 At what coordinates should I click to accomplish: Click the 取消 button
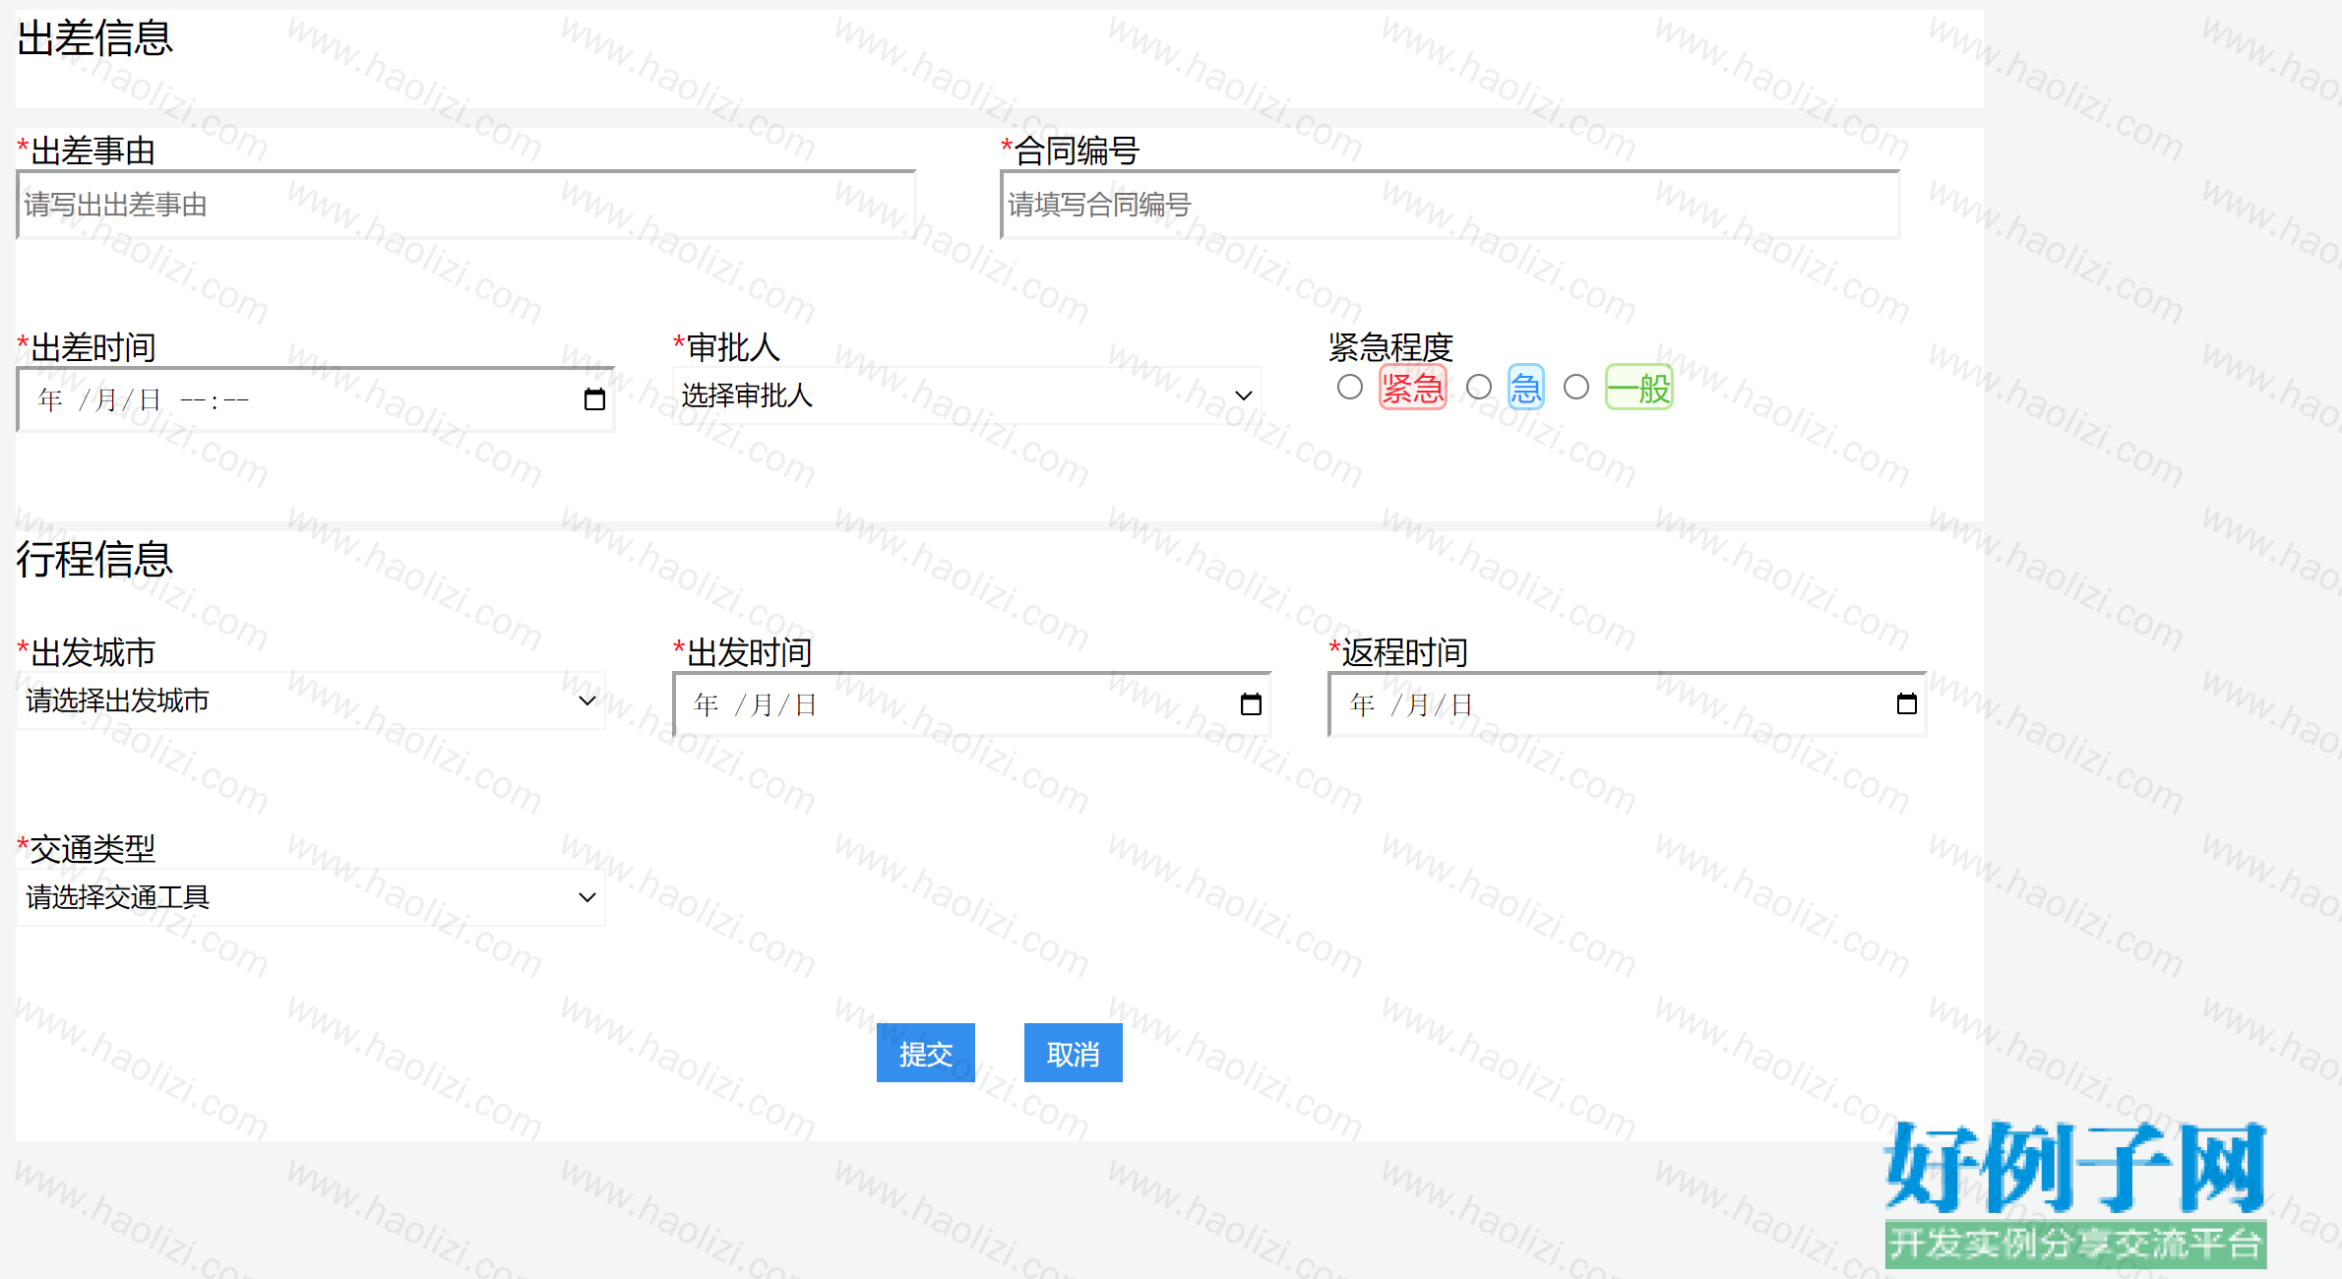pyautogui.click(x=1074, y=1054)
